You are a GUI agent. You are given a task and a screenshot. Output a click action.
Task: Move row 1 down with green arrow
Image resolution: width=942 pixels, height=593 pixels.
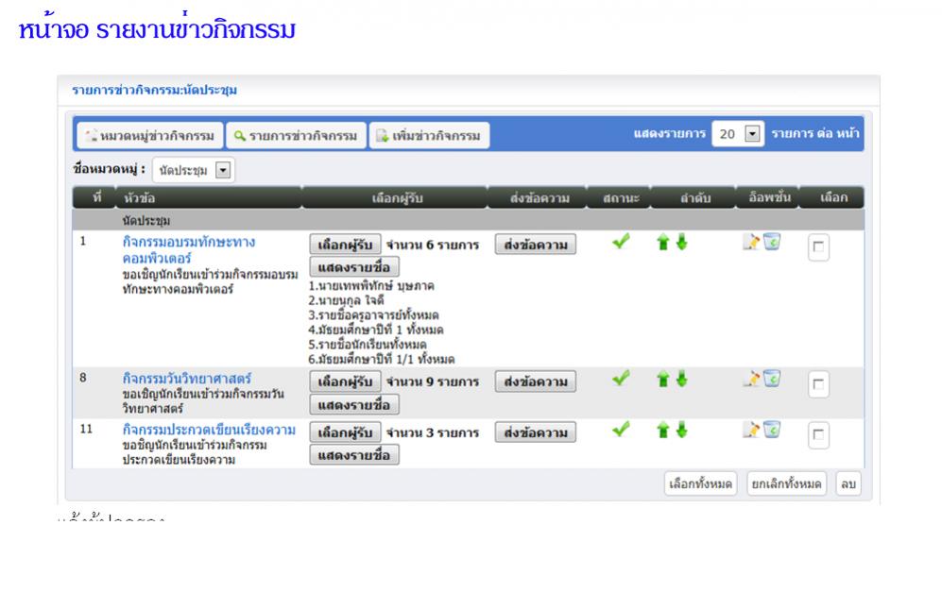pos(681,243)
